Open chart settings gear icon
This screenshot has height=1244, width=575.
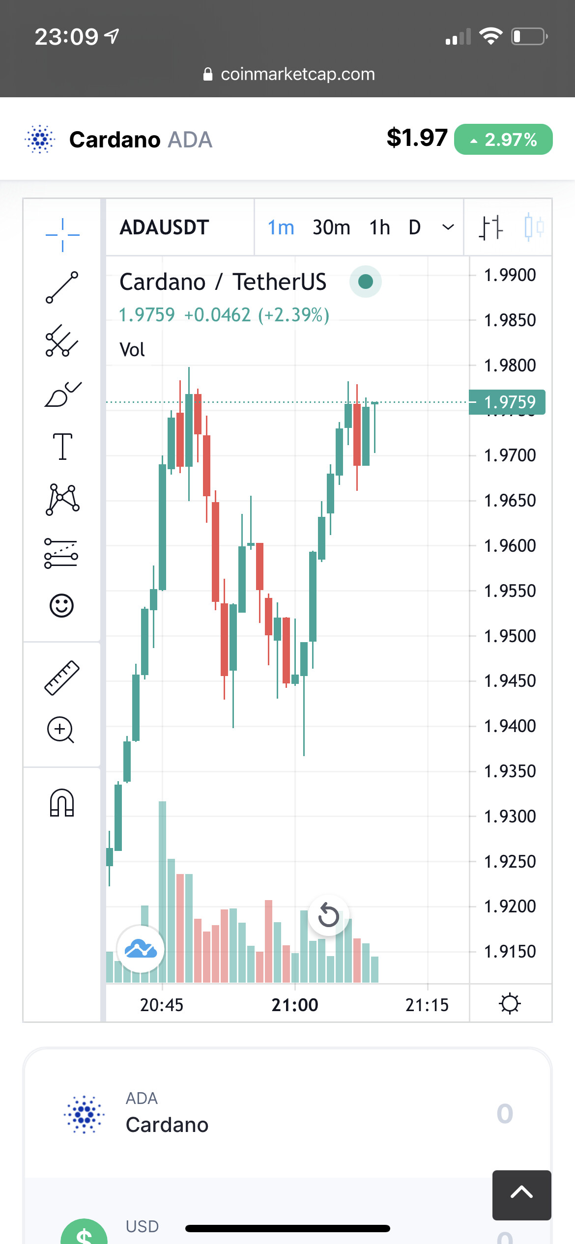coord(510,1004)
